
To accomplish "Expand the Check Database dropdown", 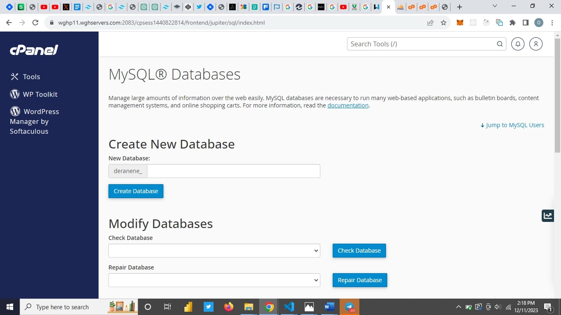I will click(214, 251).
